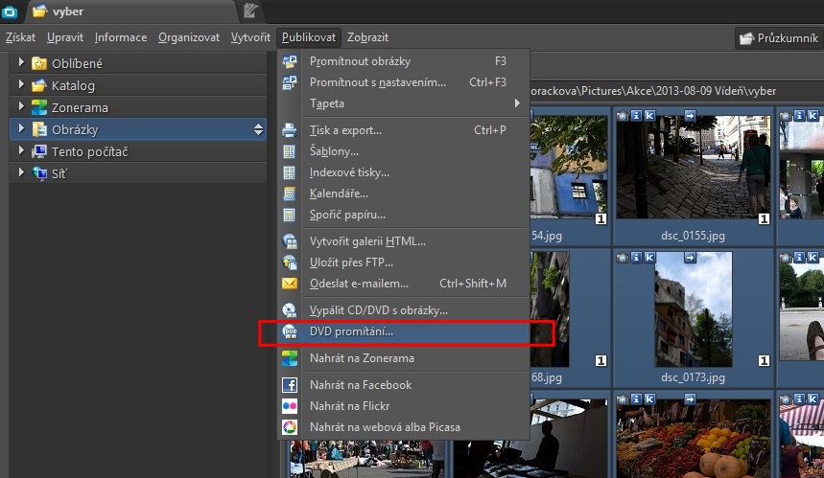This screenshot has width=824, height=478.
Task: Click the Zonerama upload icon in menu
Action: click(290, 358)
